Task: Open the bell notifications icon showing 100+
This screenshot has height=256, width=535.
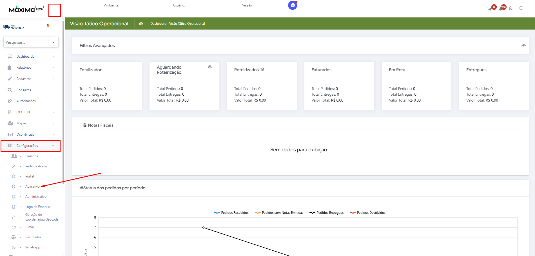Action: coord(502,8)
